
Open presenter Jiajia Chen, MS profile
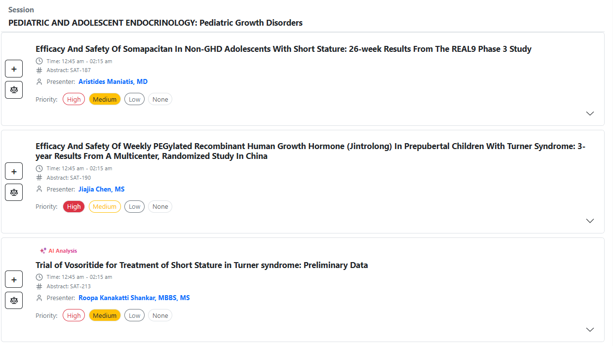[x=101, y=190]
